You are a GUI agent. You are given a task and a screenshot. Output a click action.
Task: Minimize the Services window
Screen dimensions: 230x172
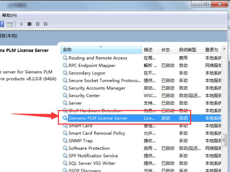[x=197, y=4]
